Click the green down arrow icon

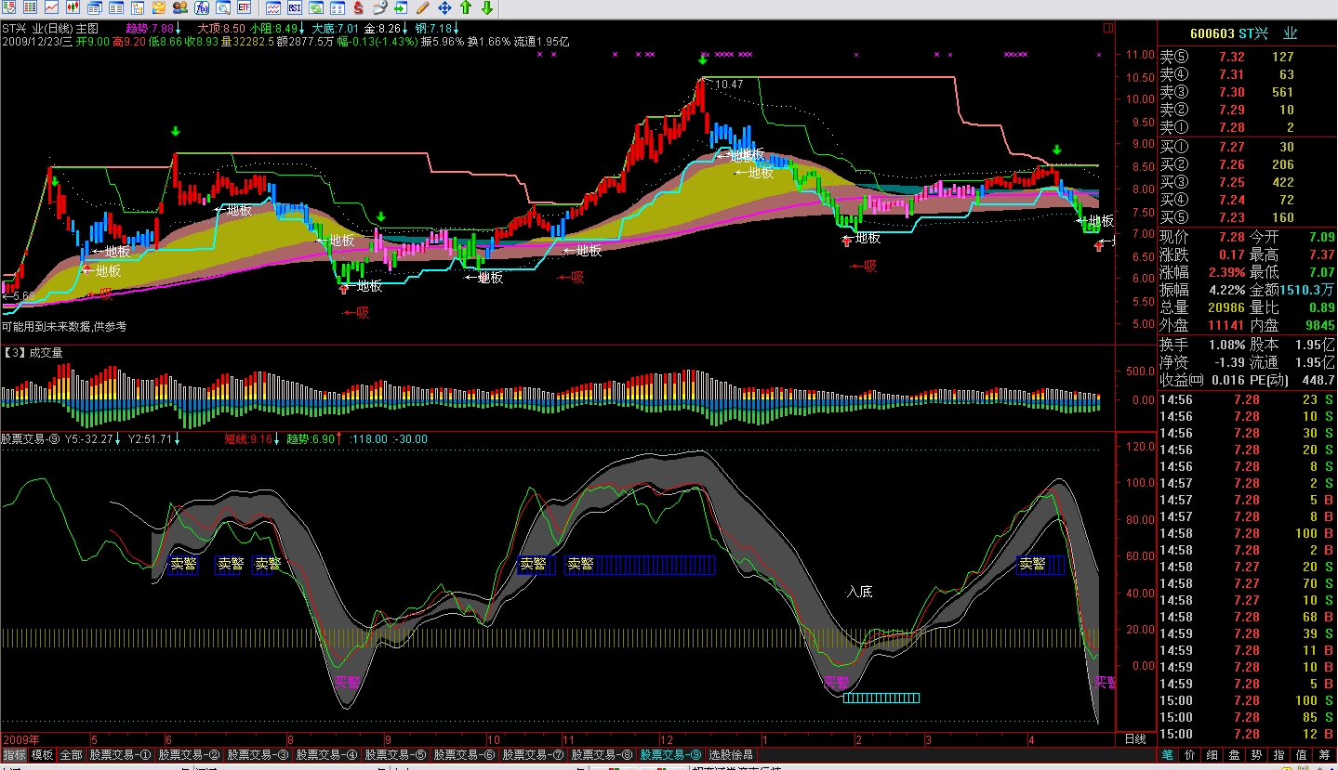point(487,7)
